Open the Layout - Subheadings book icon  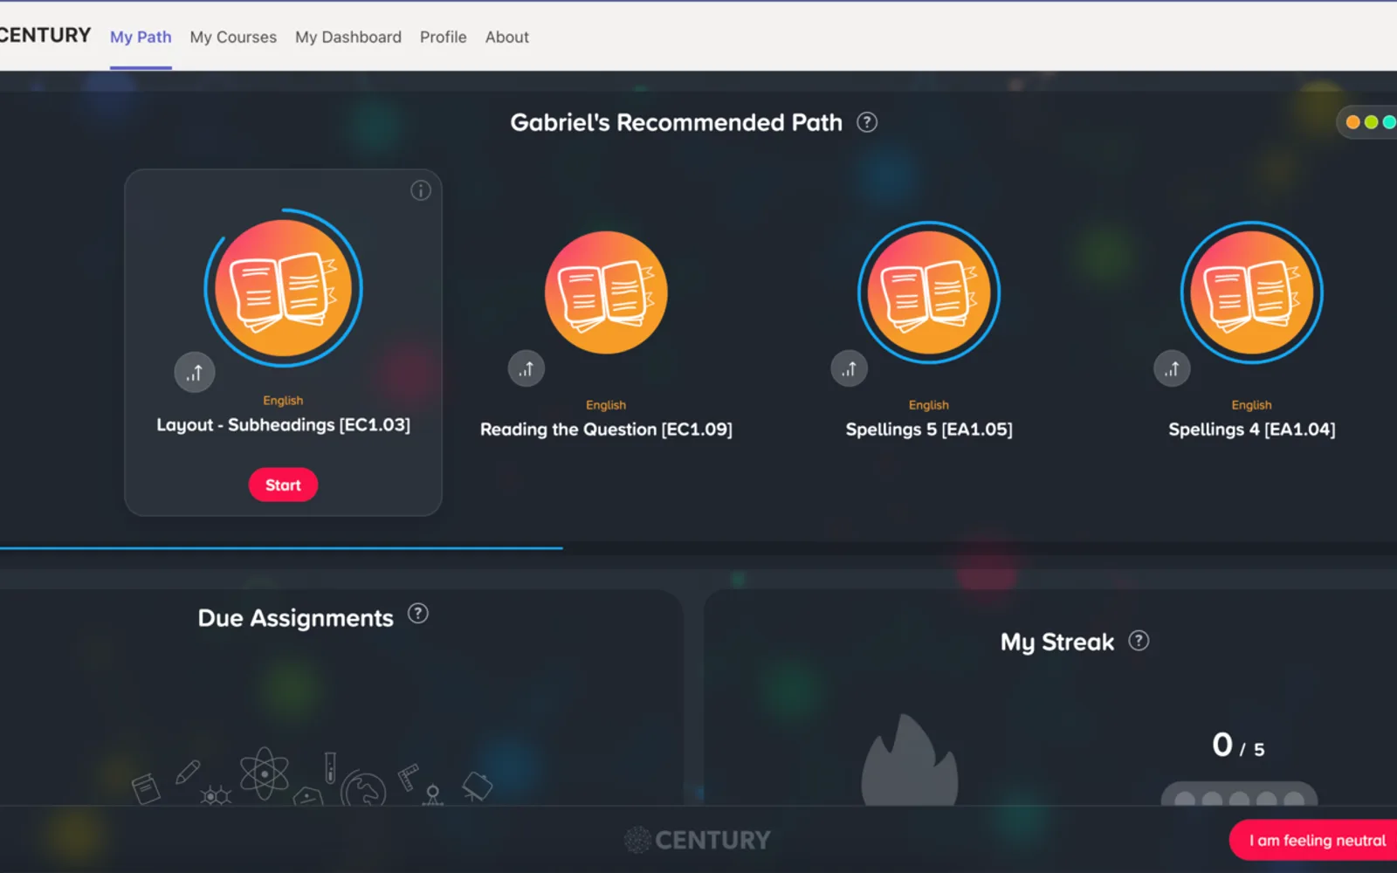point(283,288)
